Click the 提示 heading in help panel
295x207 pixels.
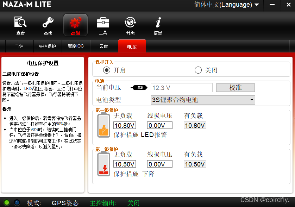tap(7, 109)
